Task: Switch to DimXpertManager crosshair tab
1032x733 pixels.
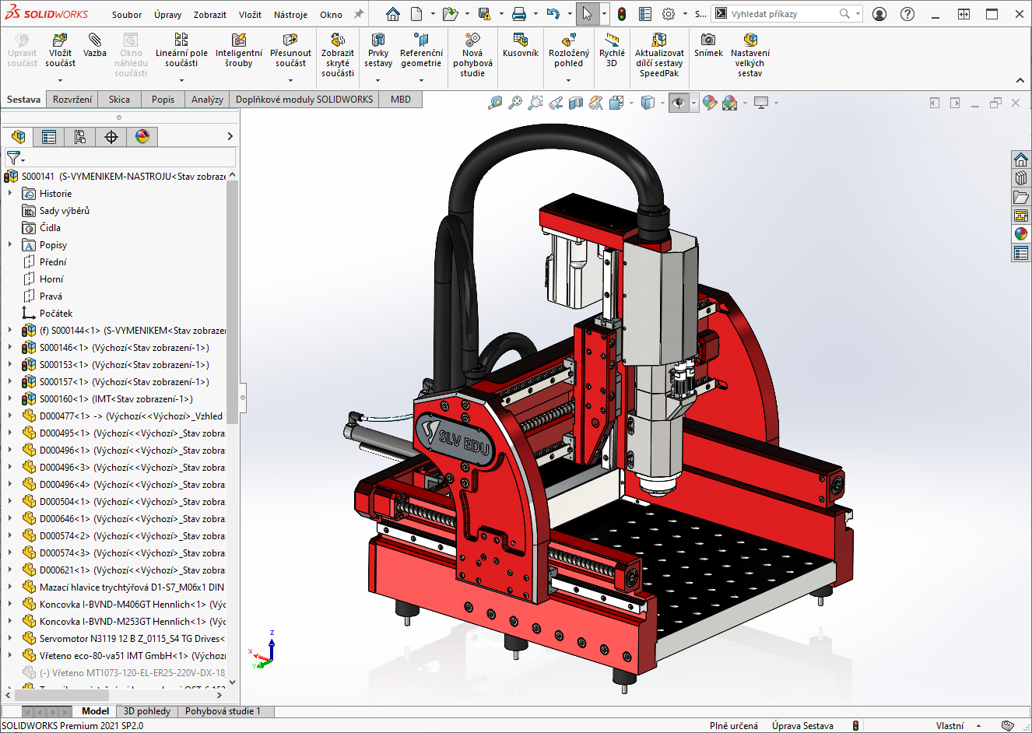Action: tap(111, 137)
